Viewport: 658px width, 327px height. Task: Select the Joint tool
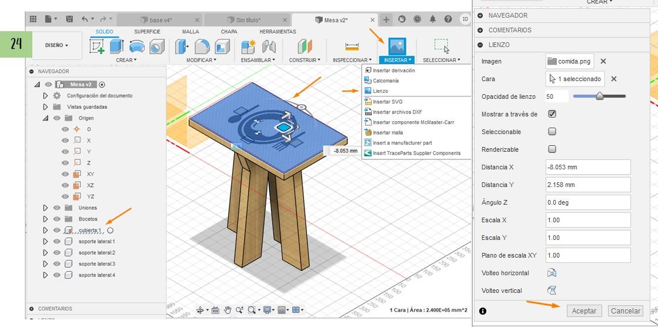pyautogui.click(x=269, y=46)
